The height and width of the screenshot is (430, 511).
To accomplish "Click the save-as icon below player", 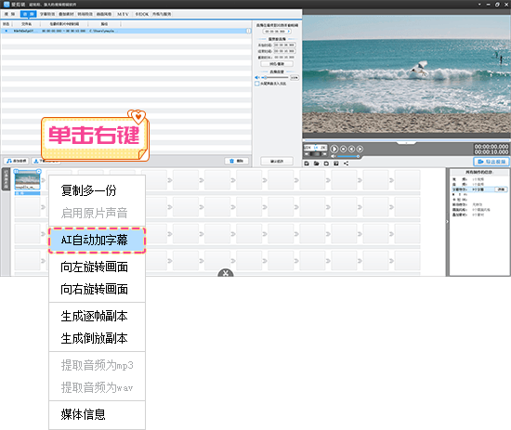I will (336, 163).
